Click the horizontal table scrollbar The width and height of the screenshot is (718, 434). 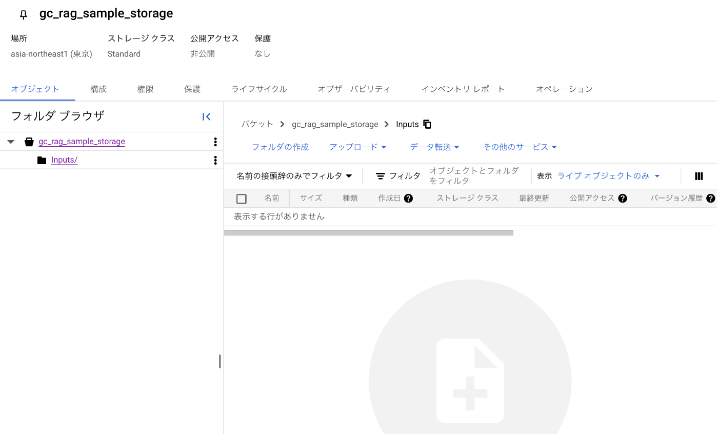[369, 233]
